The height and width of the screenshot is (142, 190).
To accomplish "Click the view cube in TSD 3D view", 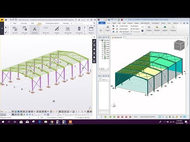I will (x=179, y=45).
